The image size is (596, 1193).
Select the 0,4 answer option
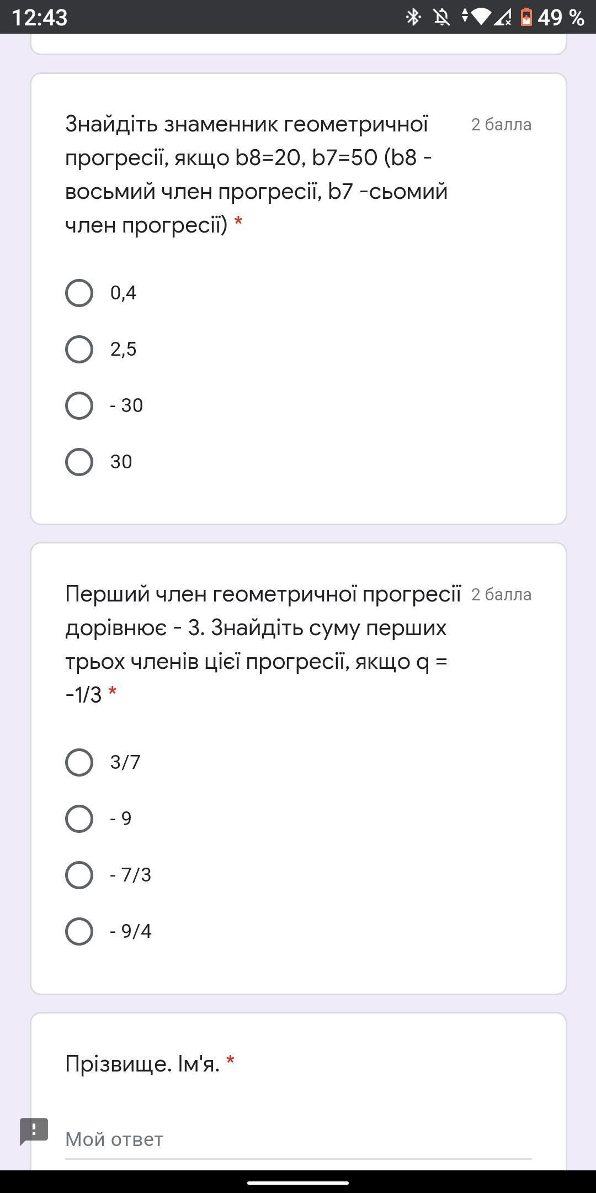(x=79, y=293)
